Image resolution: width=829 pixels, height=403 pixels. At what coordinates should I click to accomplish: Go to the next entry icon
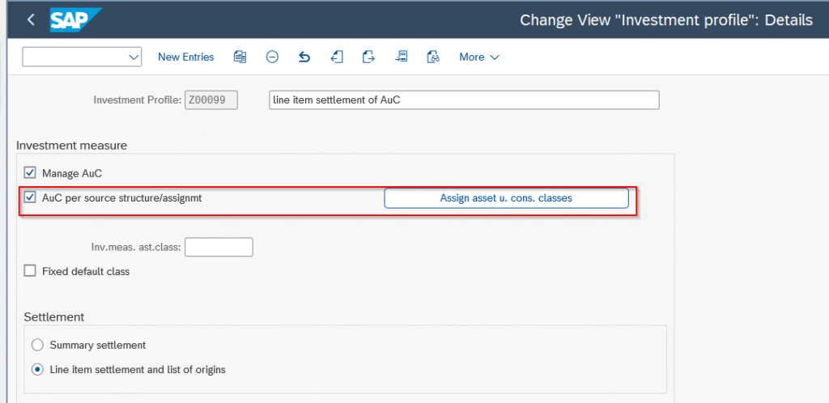368,57
